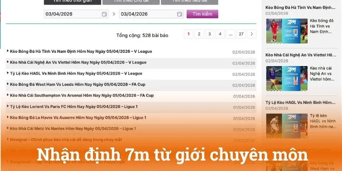The width and height of the screenshot is (342, 171).
Task: Click date 01/04/2026 on Southampton Vs Arsenal row
Action: 244,96
